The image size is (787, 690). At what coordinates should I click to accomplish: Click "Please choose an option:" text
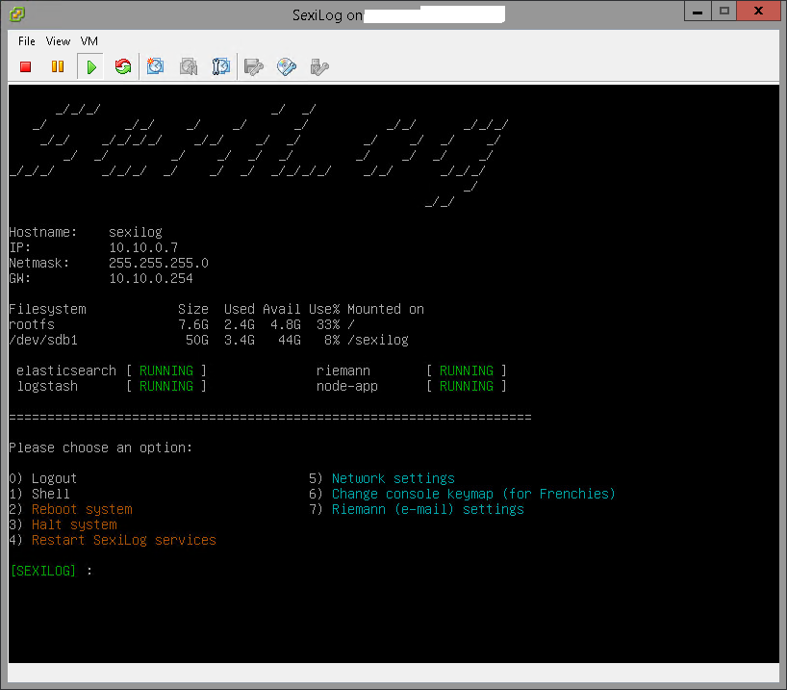[x=100, y=447]
